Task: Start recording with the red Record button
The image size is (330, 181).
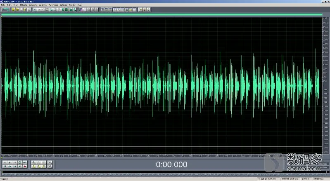Action: pyautogui.click(x=25, y=166)
